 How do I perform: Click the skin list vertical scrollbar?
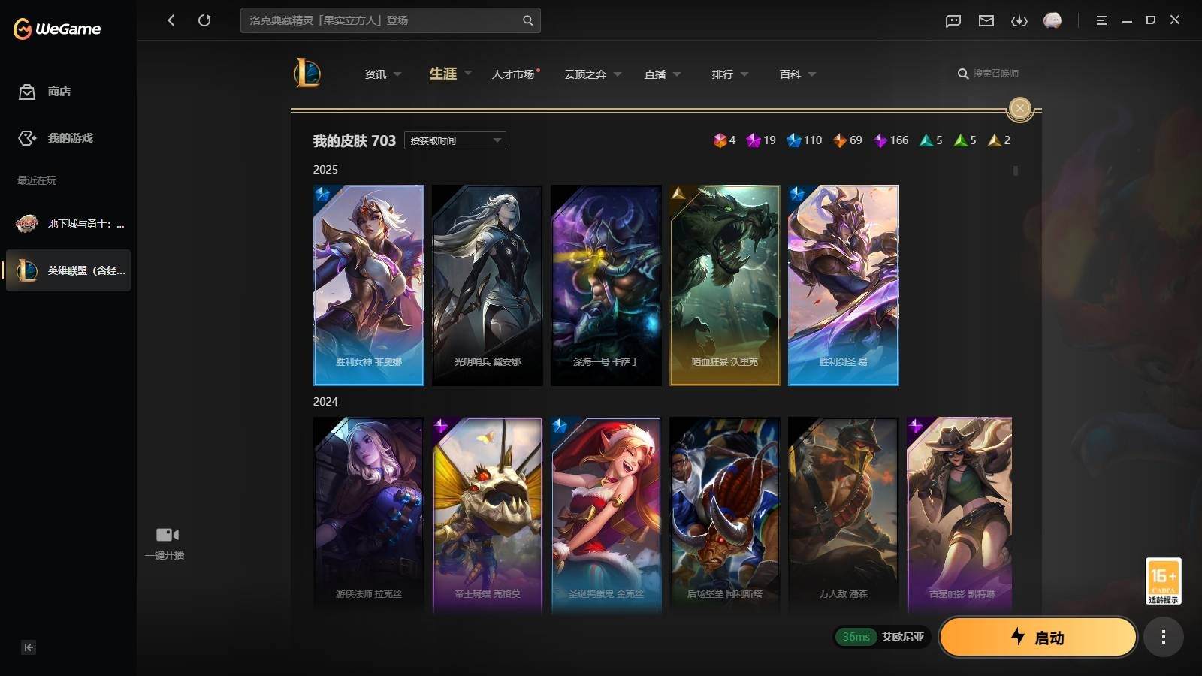click(x=1016, y=171)
